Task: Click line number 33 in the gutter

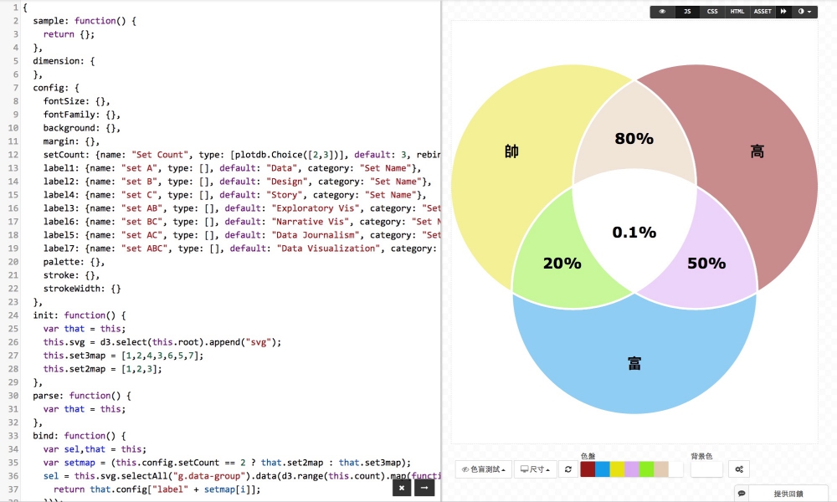Action: tap(13, 435)
